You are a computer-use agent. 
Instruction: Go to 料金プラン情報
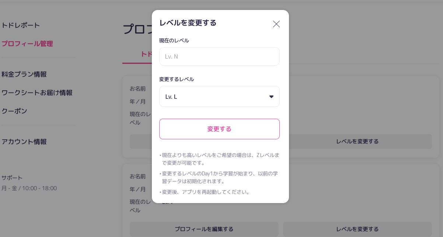[24, 74]
